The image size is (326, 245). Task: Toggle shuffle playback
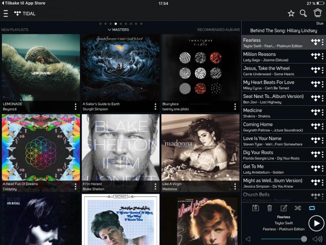pyautogui.click(x=298, y=208)
